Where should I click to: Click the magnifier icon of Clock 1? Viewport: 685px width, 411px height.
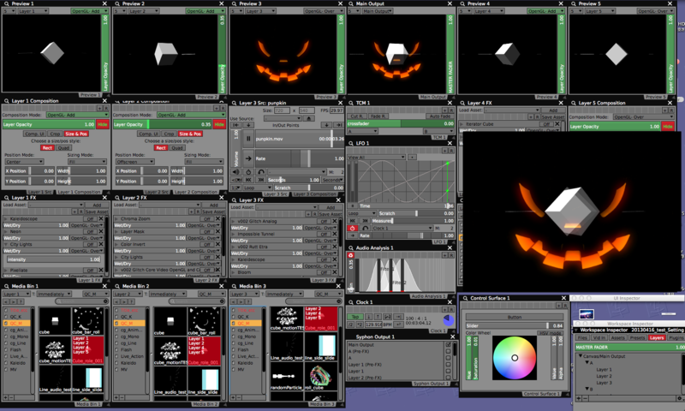click(350, 302)
